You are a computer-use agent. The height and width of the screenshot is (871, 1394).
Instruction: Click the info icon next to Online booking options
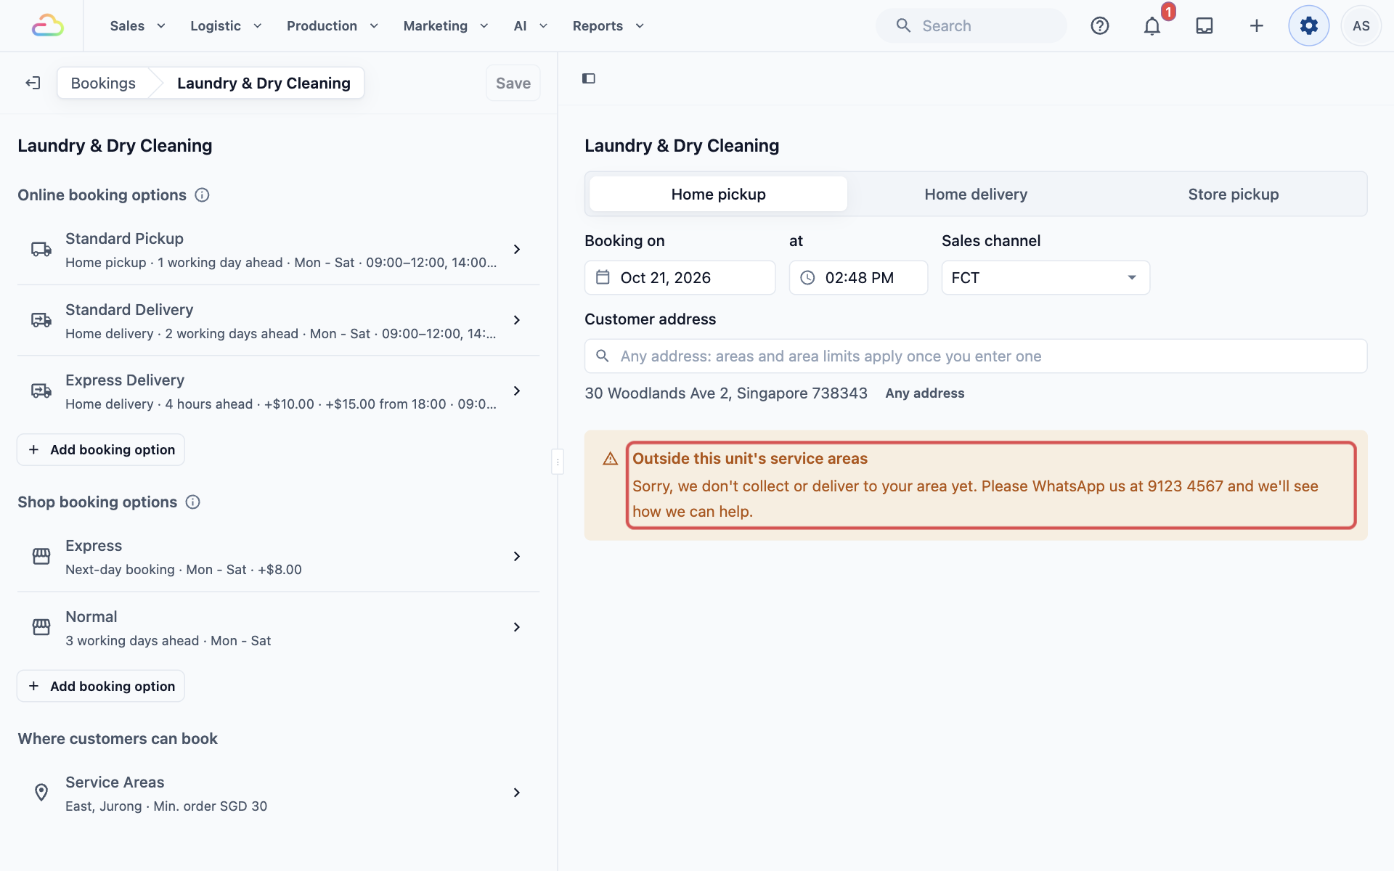(x=203, y=195)
